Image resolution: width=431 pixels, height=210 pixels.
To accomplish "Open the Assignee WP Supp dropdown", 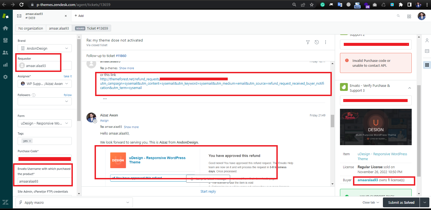I will point(45,84).
